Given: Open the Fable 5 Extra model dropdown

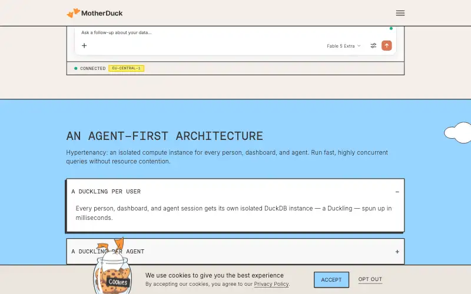Looking at the screenshot, I should click(x=344, y=46).
